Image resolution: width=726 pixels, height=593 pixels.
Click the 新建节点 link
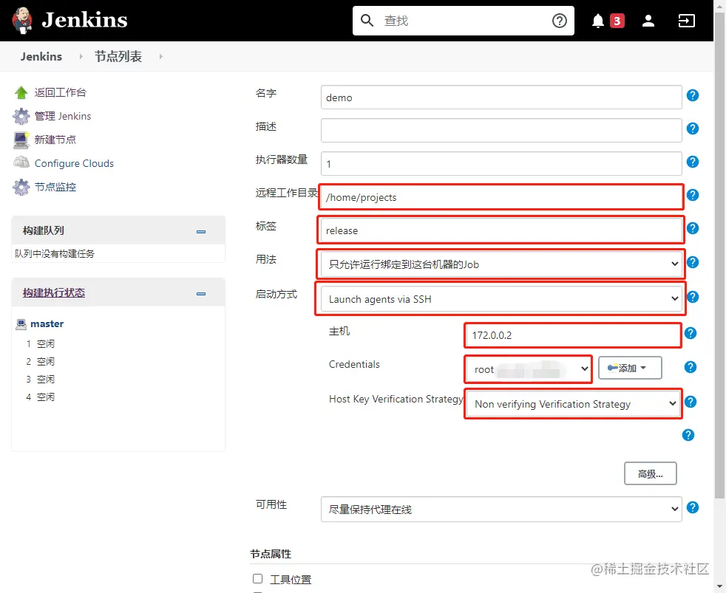[55, 140]
